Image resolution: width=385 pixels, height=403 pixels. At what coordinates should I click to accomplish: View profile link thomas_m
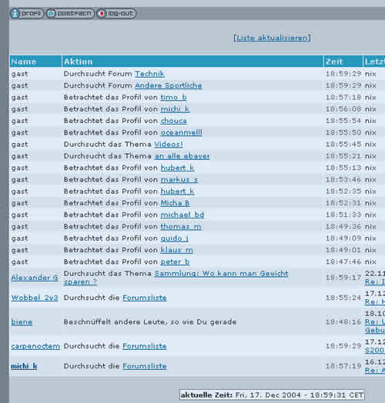tap(181, 227)
